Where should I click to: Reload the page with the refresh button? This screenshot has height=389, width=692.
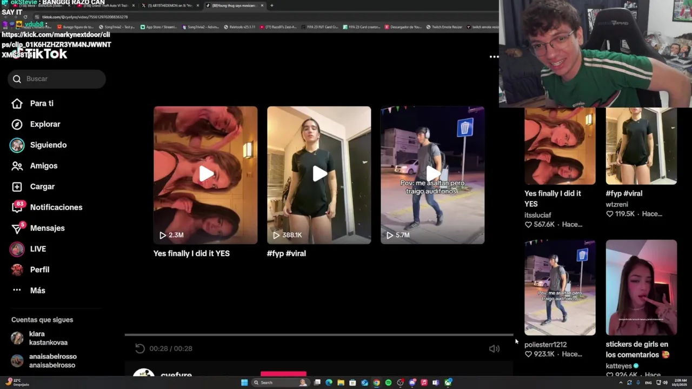coord(25,17)
